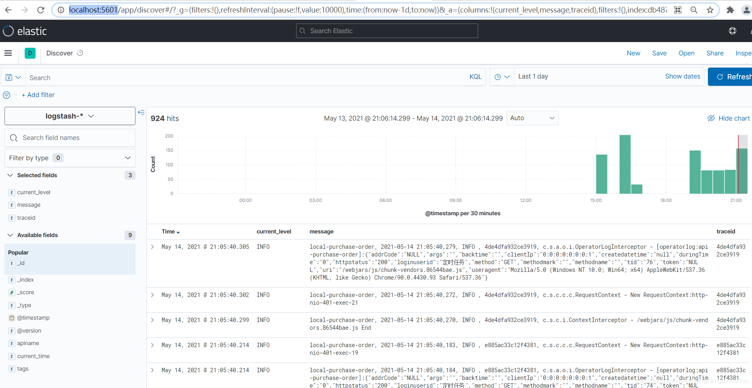Focus the Search Elastic box
The height and width of the screenshot is (388, 752).
pos(387,31)
